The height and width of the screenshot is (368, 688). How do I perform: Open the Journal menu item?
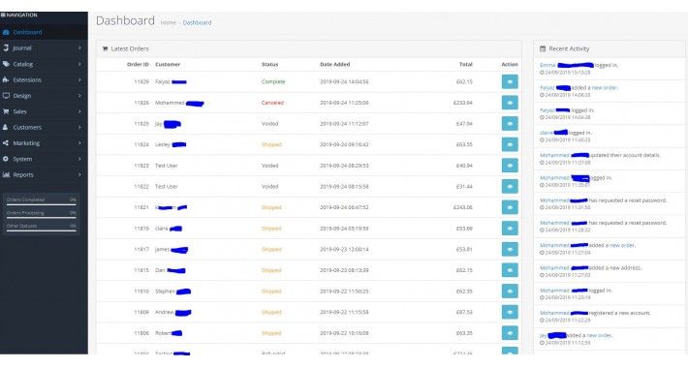click(x=44, y=47)
